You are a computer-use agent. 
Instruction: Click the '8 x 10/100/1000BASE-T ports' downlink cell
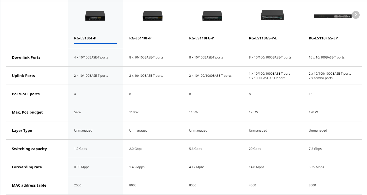pyautogui.click(x=270, y=57)
